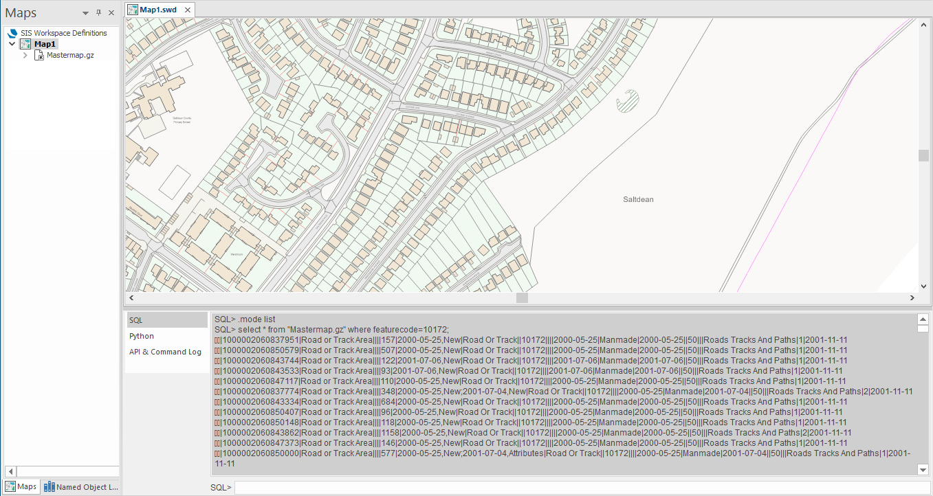This screenshot has height=496, width=933.
Task: Click the map view scroll-left arrow
Action: click(x=130, y=298)
